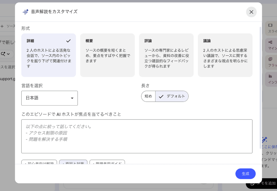Select the 評論 format option

pyautogui.click(x=166, y=55)
